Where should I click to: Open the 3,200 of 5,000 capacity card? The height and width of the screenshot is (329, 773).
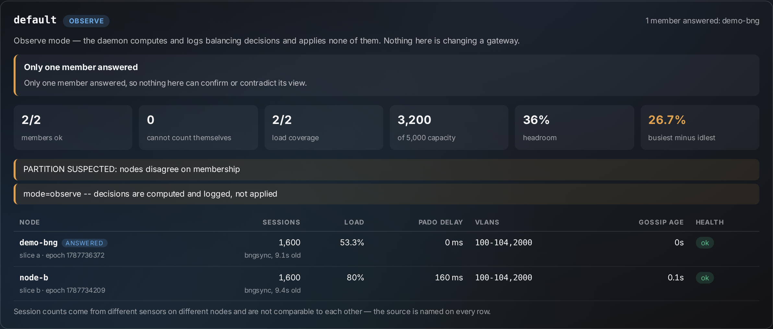coord(449,128)
